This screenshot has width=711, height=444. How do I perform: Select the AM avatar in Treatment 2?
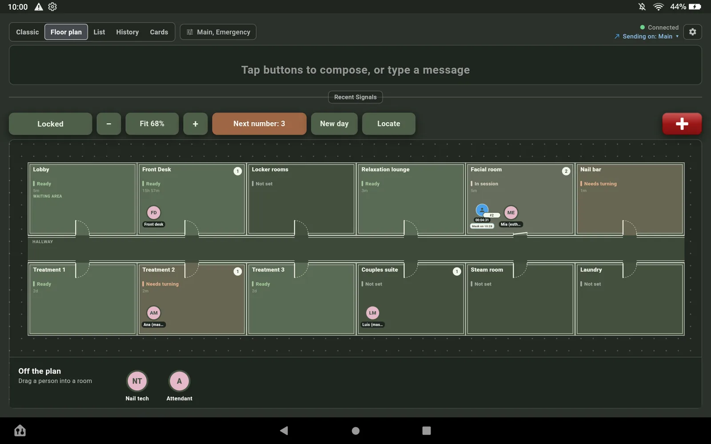[154, 313]
